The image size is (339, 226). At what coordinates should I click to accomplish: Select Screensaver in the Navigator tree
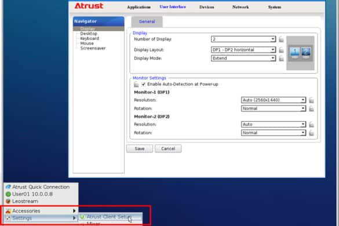point(93,48)
